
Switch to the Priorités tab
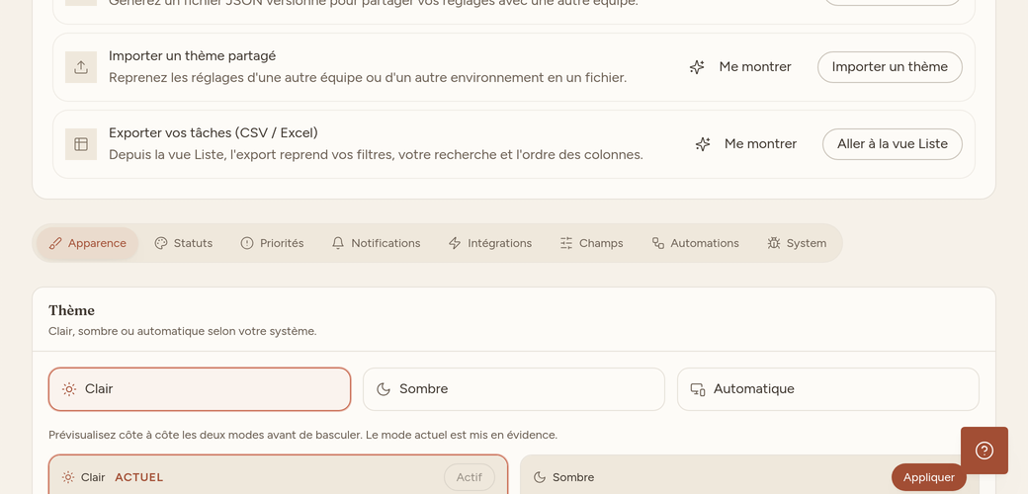(x=272, y=243)
